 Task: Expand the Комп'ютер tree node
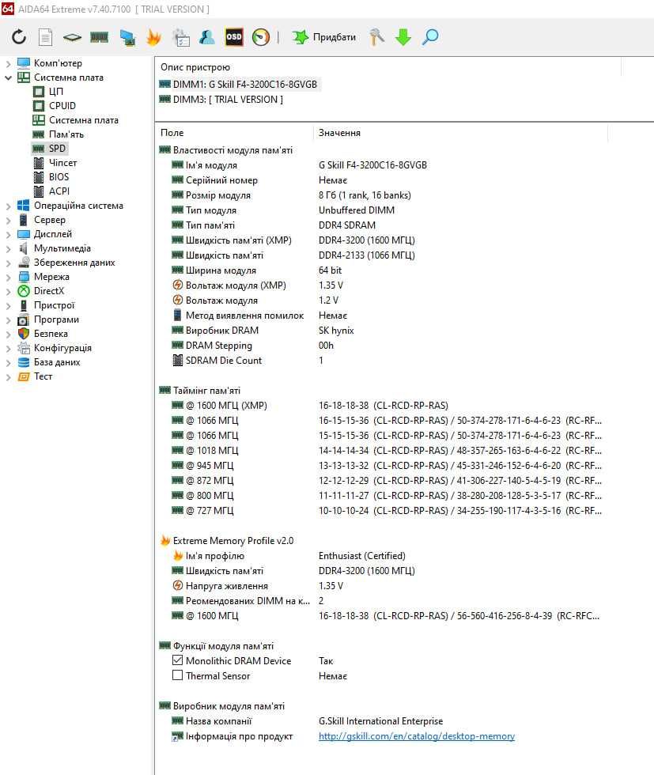(8, 63)
